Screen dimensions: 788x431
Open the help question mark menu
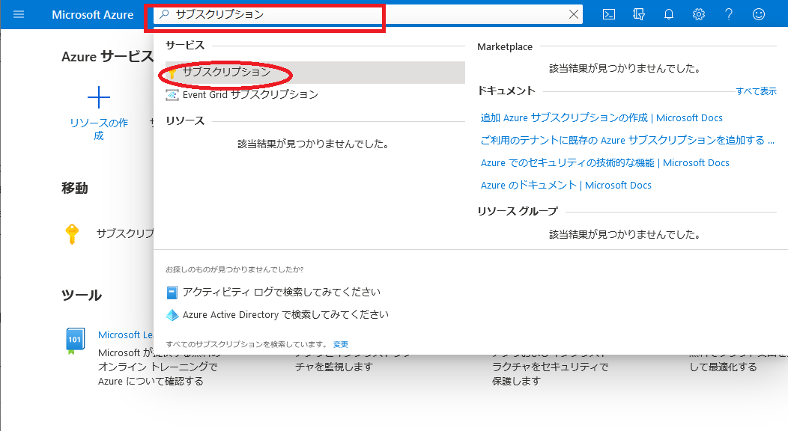pyautogui.click(x=729, y=14)
